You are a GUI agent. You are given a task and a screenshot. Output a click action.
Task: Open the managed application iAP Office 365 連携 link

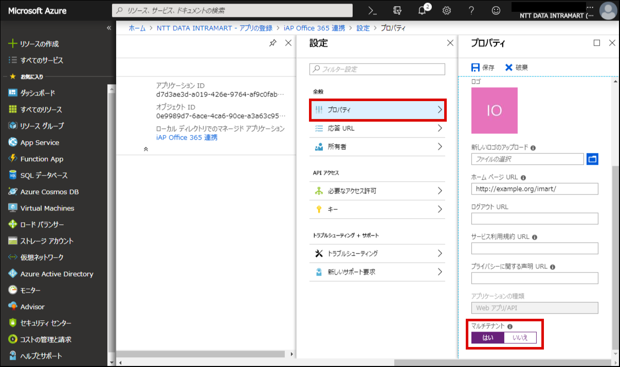pos(187,138)
